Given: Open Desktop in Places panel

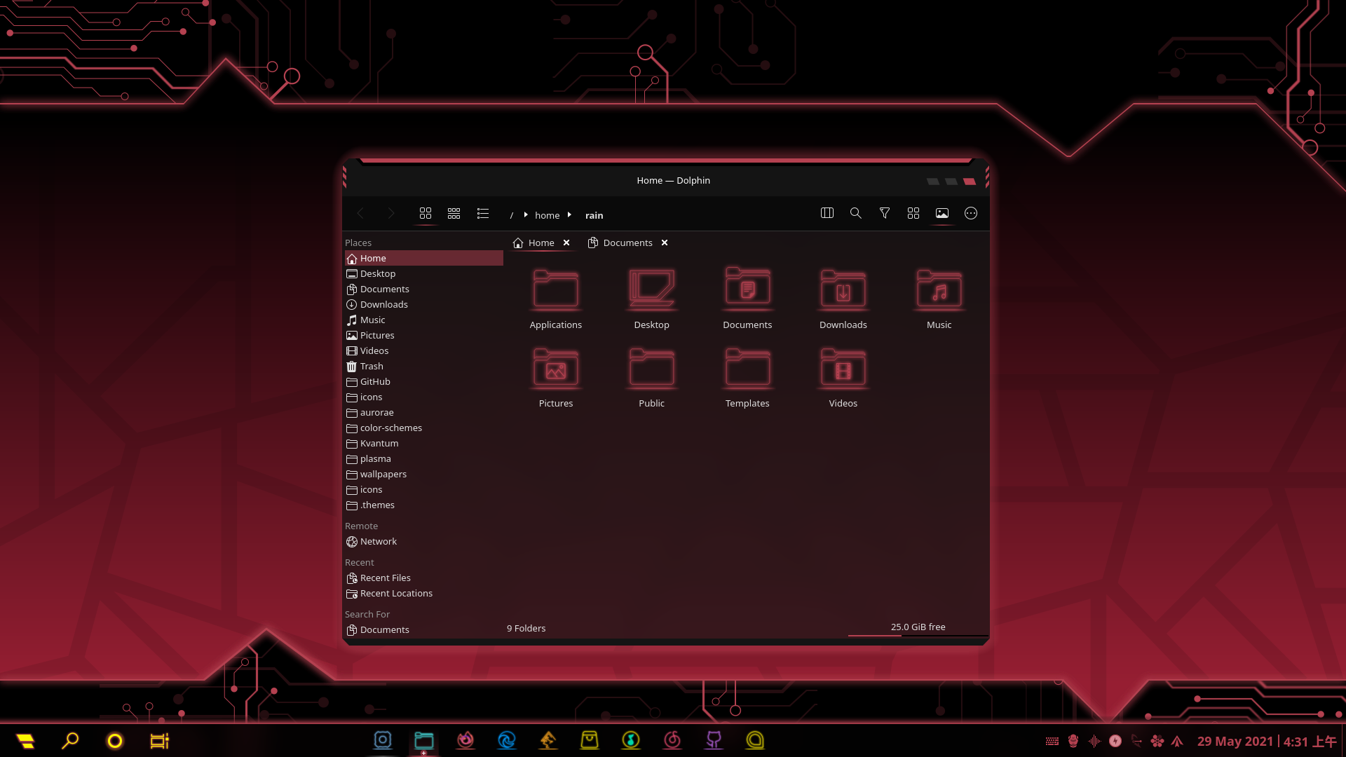Looking at the screenshot, I should 424,273.
